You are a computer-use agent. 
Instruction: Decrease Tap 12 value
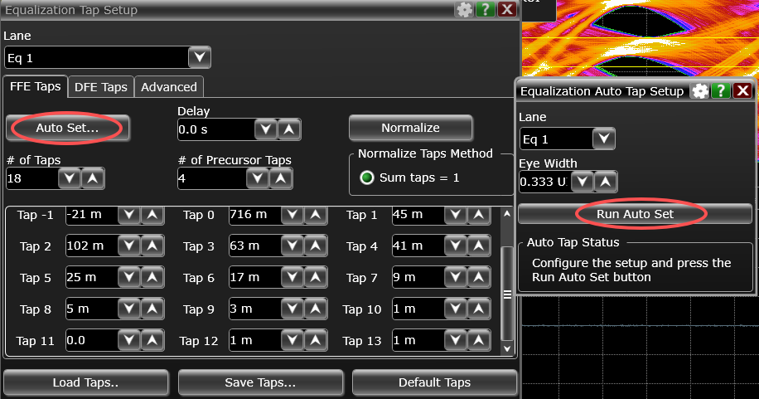coord(292,341)
